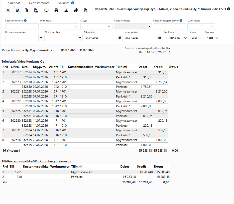Expand the Toimittaja dropdown
The height and width of the screenshot is (204, 234).
coord(59,27)
